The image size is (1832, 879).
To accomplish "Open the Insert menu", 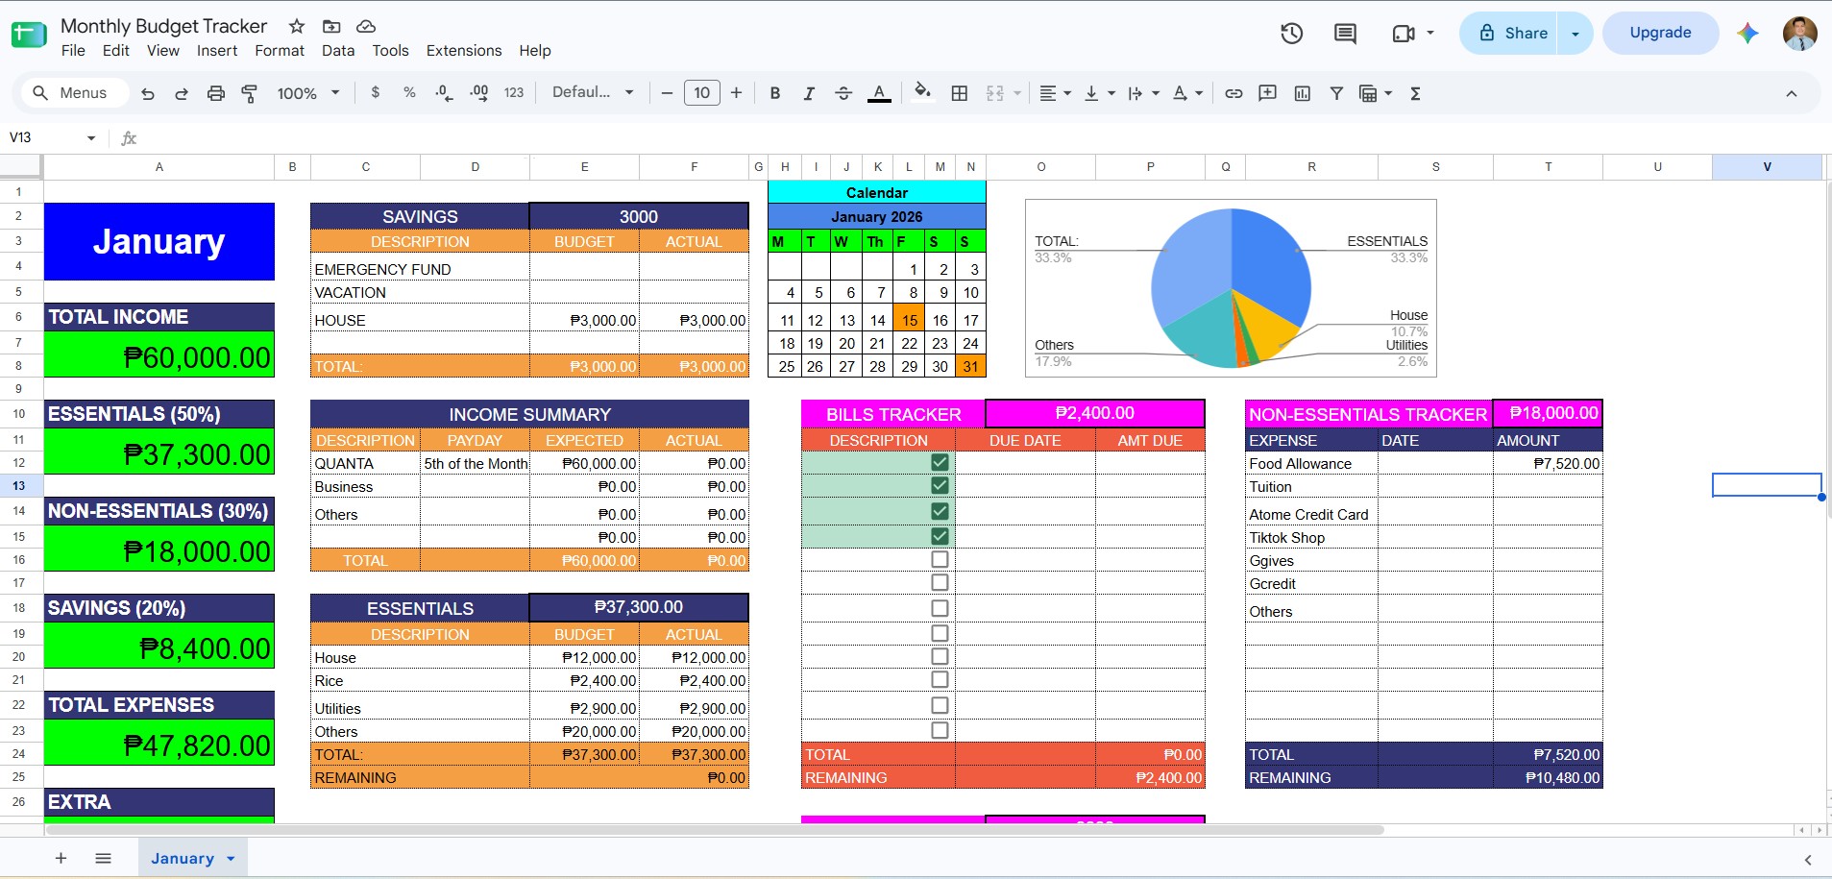I will point(217,51).
